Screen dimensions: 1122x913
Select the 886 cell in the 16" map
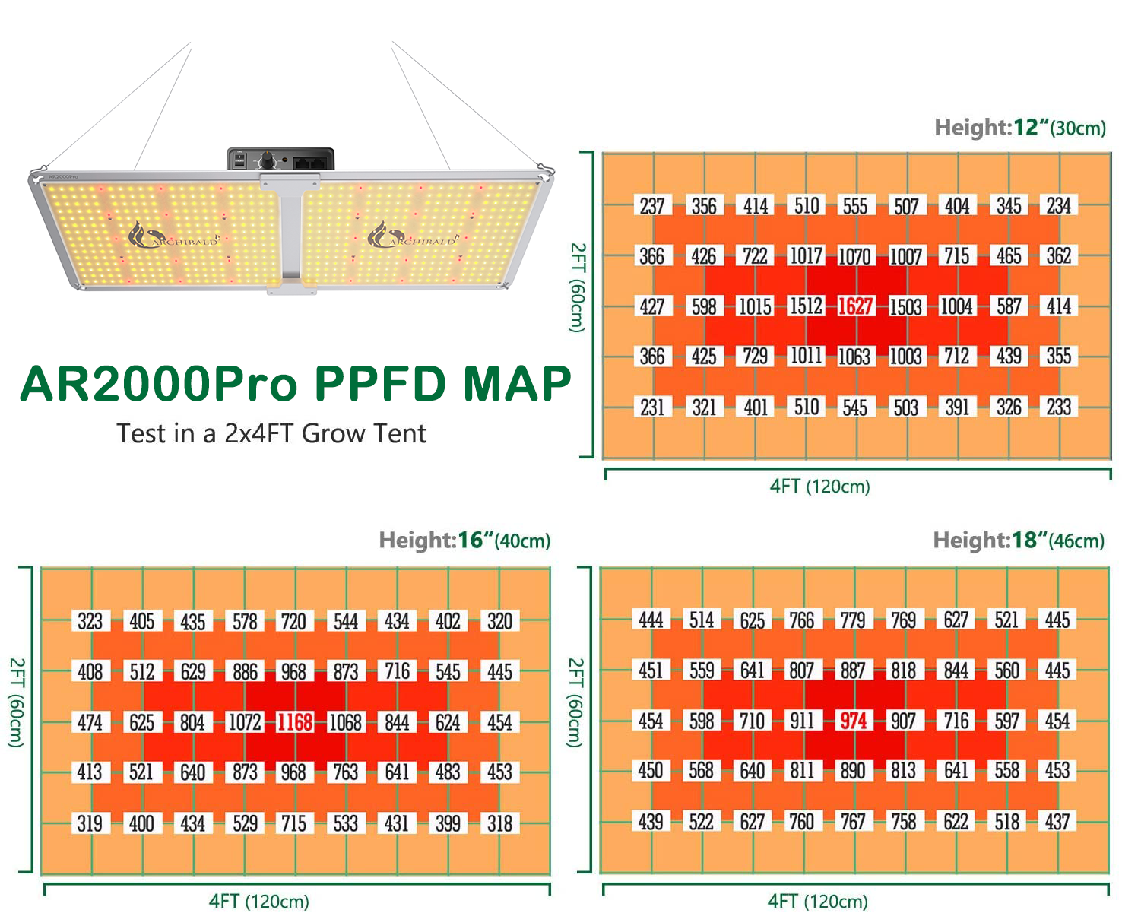pyautogui.click(x=245, y=672)
